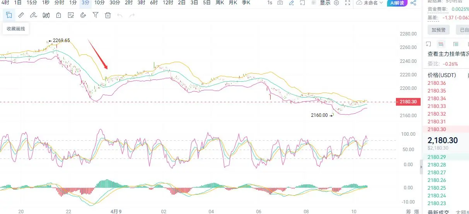Switch to 1s timeframe
469x214 pixels.
pos(269,2)
